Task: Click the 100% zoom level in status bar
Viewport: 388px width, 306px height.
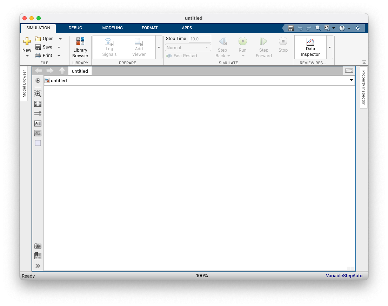Action: tap(202, 276)
